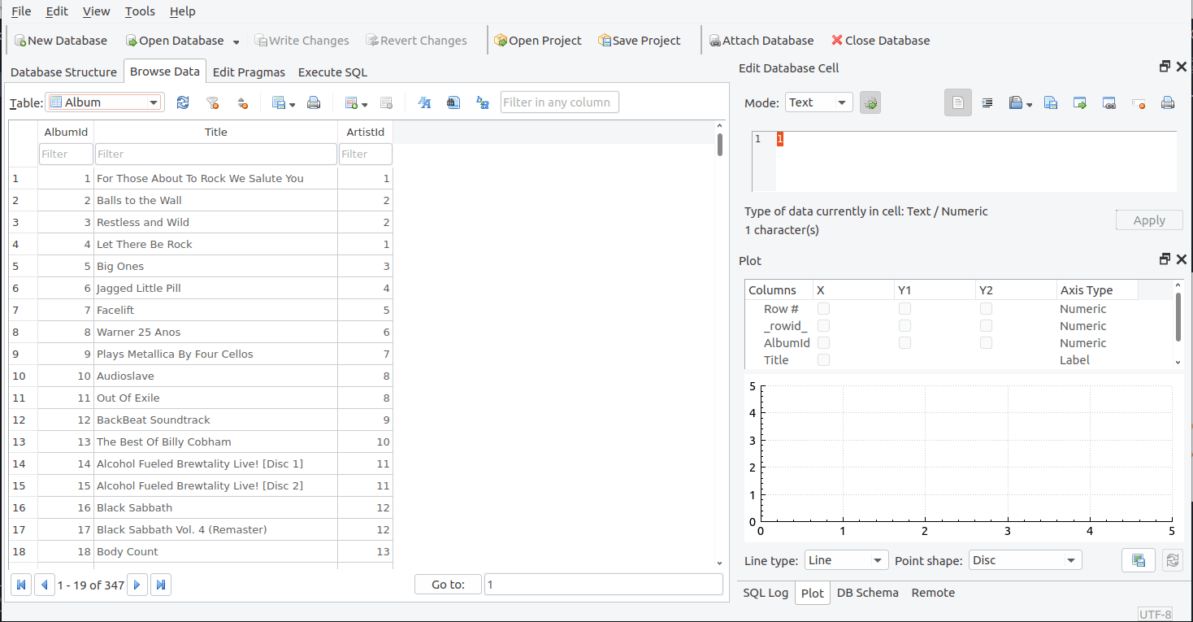
Task: Click the window with green arrow icon
Action: tap(1080, 102)
